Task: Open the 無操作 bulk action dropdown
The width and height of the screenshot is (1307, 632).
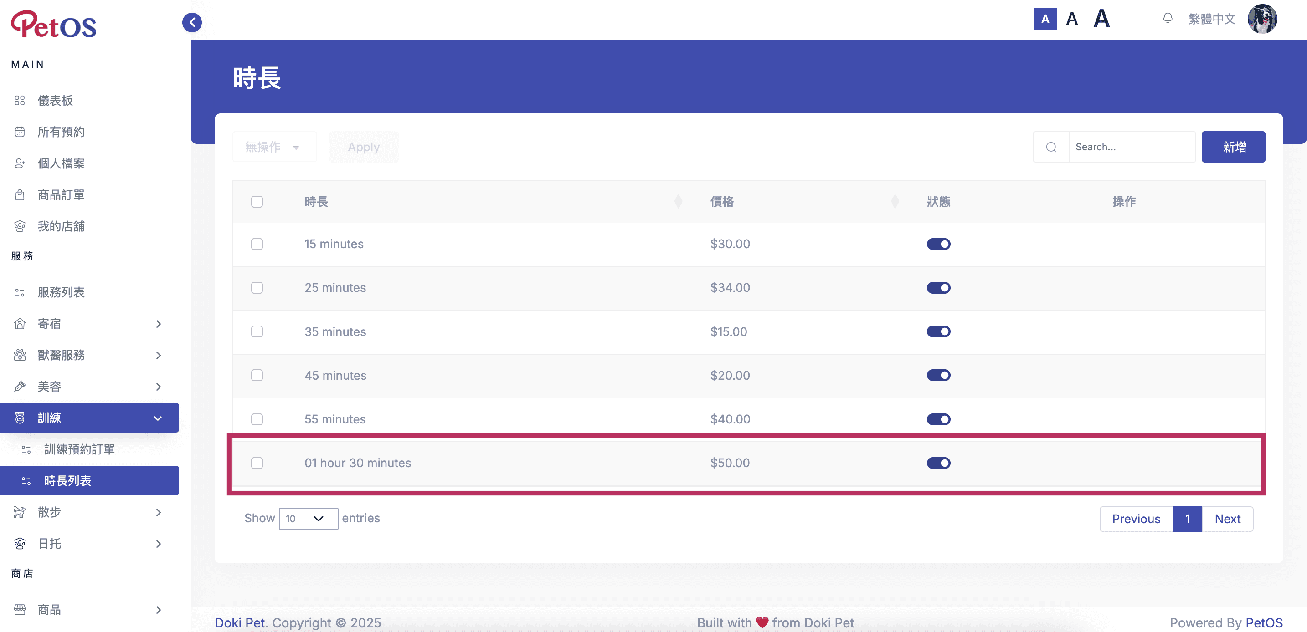Action: coord(274,147)
